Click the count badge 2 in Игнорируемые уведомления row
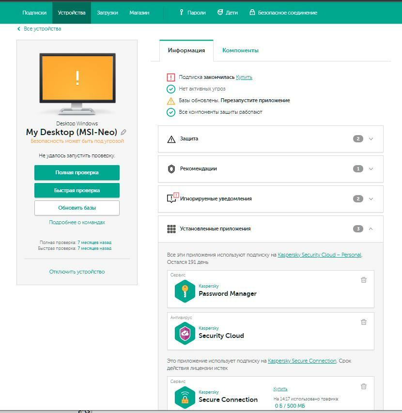Viewport: 402px width, 413px height. (358, 199)
